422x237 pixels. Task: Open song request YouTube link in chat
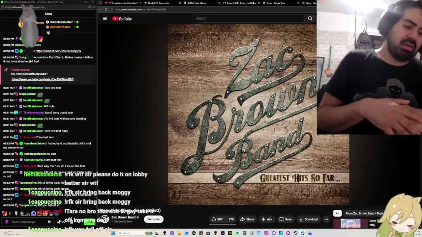click(x=43, y=79)
